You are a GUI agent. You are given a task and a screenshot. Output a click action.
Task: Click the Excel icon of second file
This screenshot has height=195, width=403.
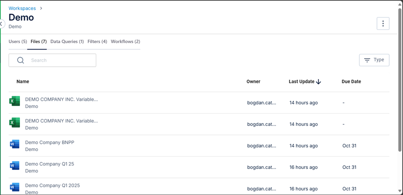point(14,123)
